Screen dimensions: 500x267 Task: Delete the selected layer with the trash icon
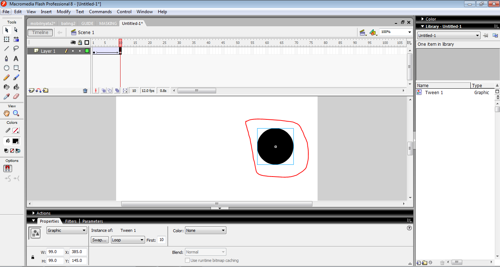tap(85, 90)
